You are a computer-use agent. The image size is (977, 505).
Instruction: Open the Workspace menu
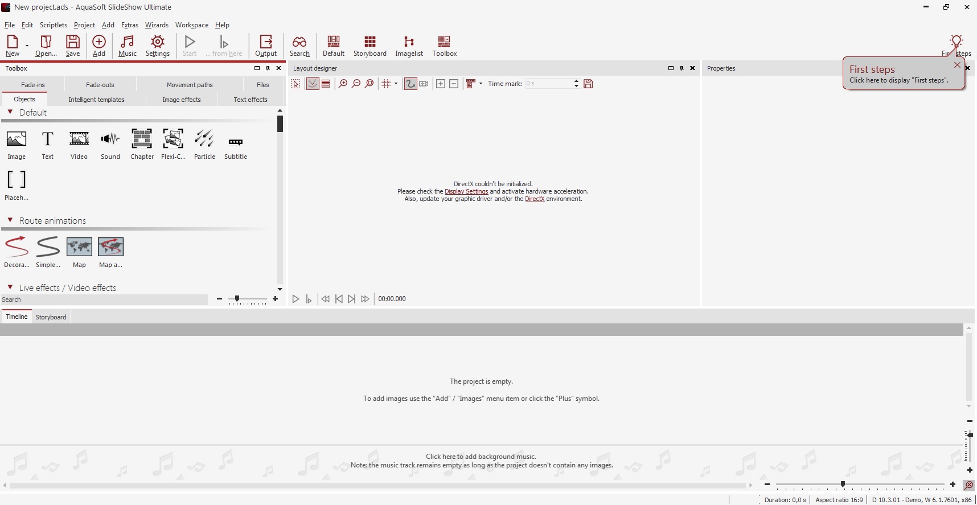click(192, 25)
